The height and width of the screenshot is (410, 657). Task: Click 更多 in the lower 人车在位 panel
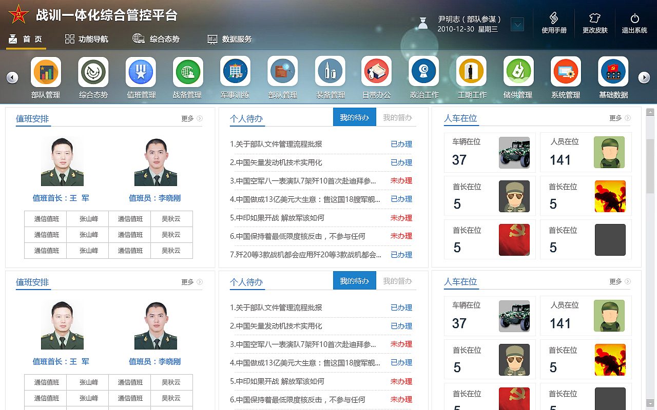pos(620,281)
